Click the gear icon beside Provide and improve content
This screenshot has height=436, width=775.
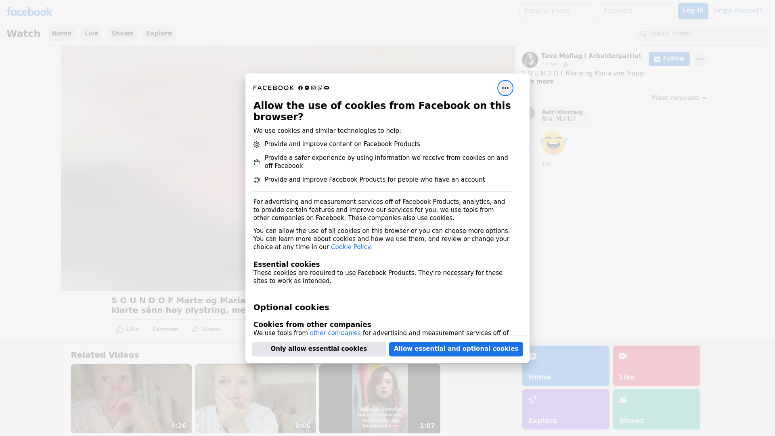pyautogui.click(x=257, y=145)
